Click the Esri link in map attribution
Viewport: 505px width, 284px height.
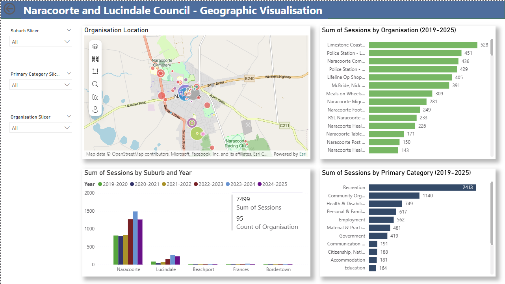tap(303, 154)
